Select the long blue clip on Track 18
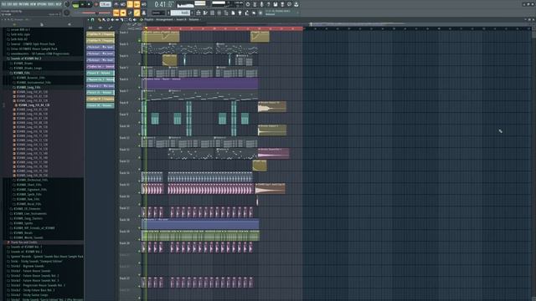The image size is (536, 301). (x=200, y=224)
